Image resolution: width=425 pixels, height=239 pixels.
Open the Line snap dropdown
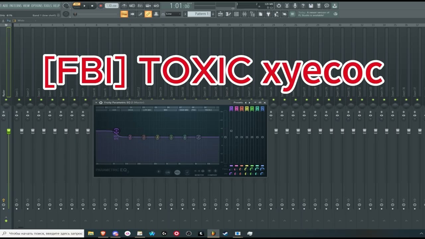click(x=173, y=14)
